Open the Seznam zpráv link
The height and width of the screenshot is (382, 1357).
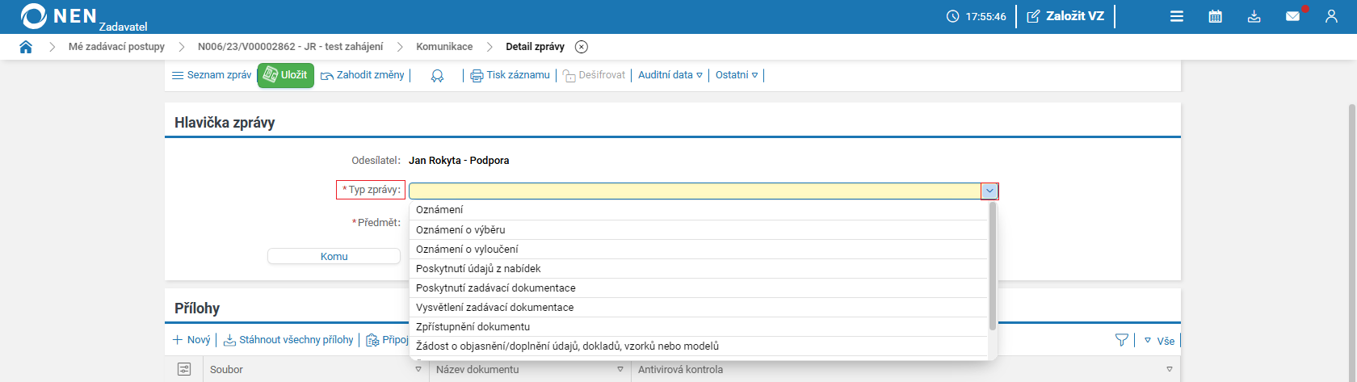(x=212, y=75)
